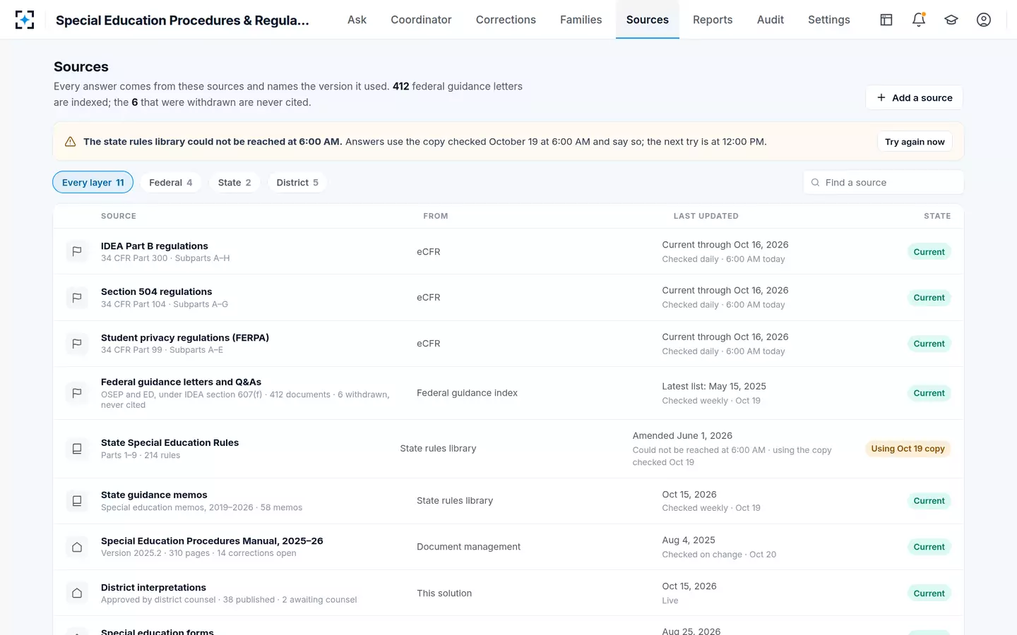
Task: Open IDEA Part B regulations source
Action: pos(155,246)
